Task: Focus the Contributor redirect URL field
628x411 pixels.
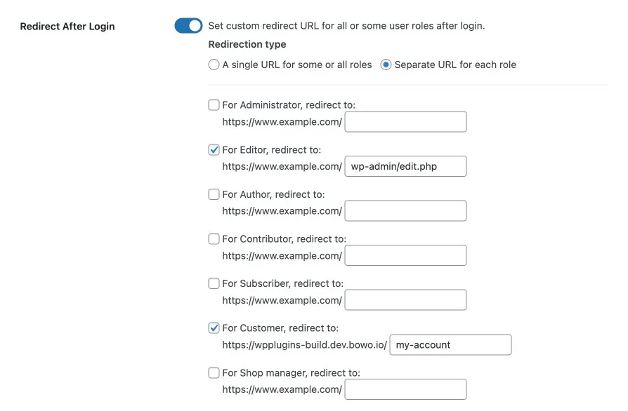Action: tap(405, 255)
